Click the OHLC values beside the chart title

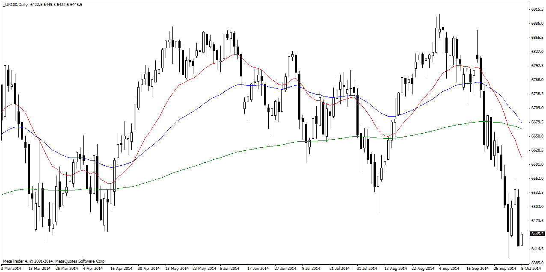[56, 4]
